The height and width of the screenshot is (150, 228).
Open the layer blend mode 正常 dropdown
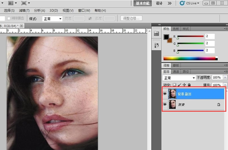coord(179,78)
